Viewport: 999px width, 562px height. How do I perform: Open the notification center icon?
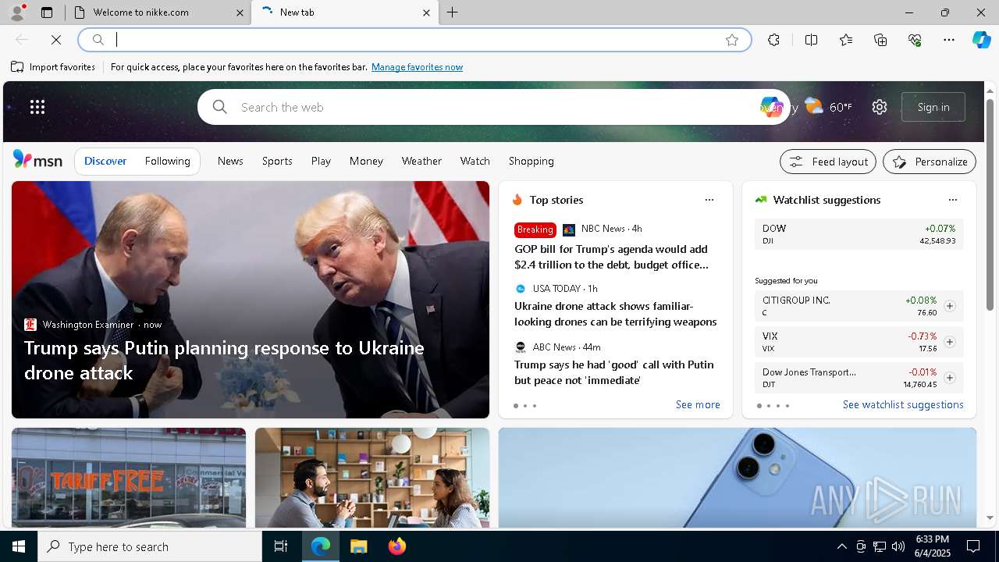(973, 546)
